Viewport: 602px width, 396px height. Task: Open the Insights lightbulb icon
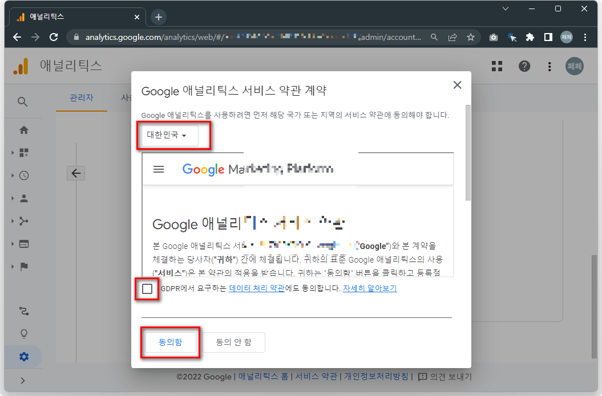pos(23,333)
